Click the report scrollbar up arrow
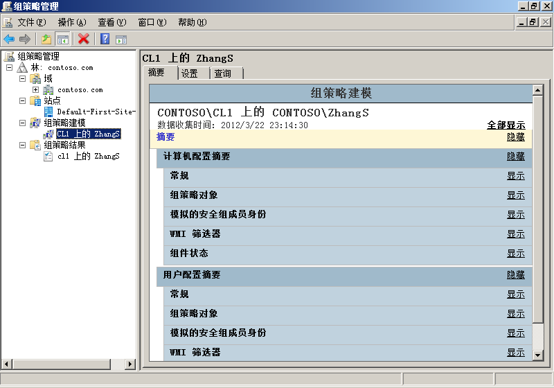 [x=537, y=90]
